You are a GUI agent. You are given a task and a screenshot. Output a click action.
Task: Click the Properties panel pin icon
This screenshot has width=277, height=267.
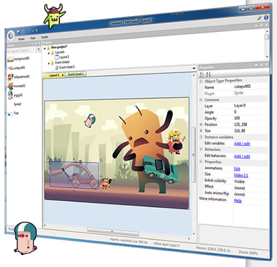[x=262, y=65]
